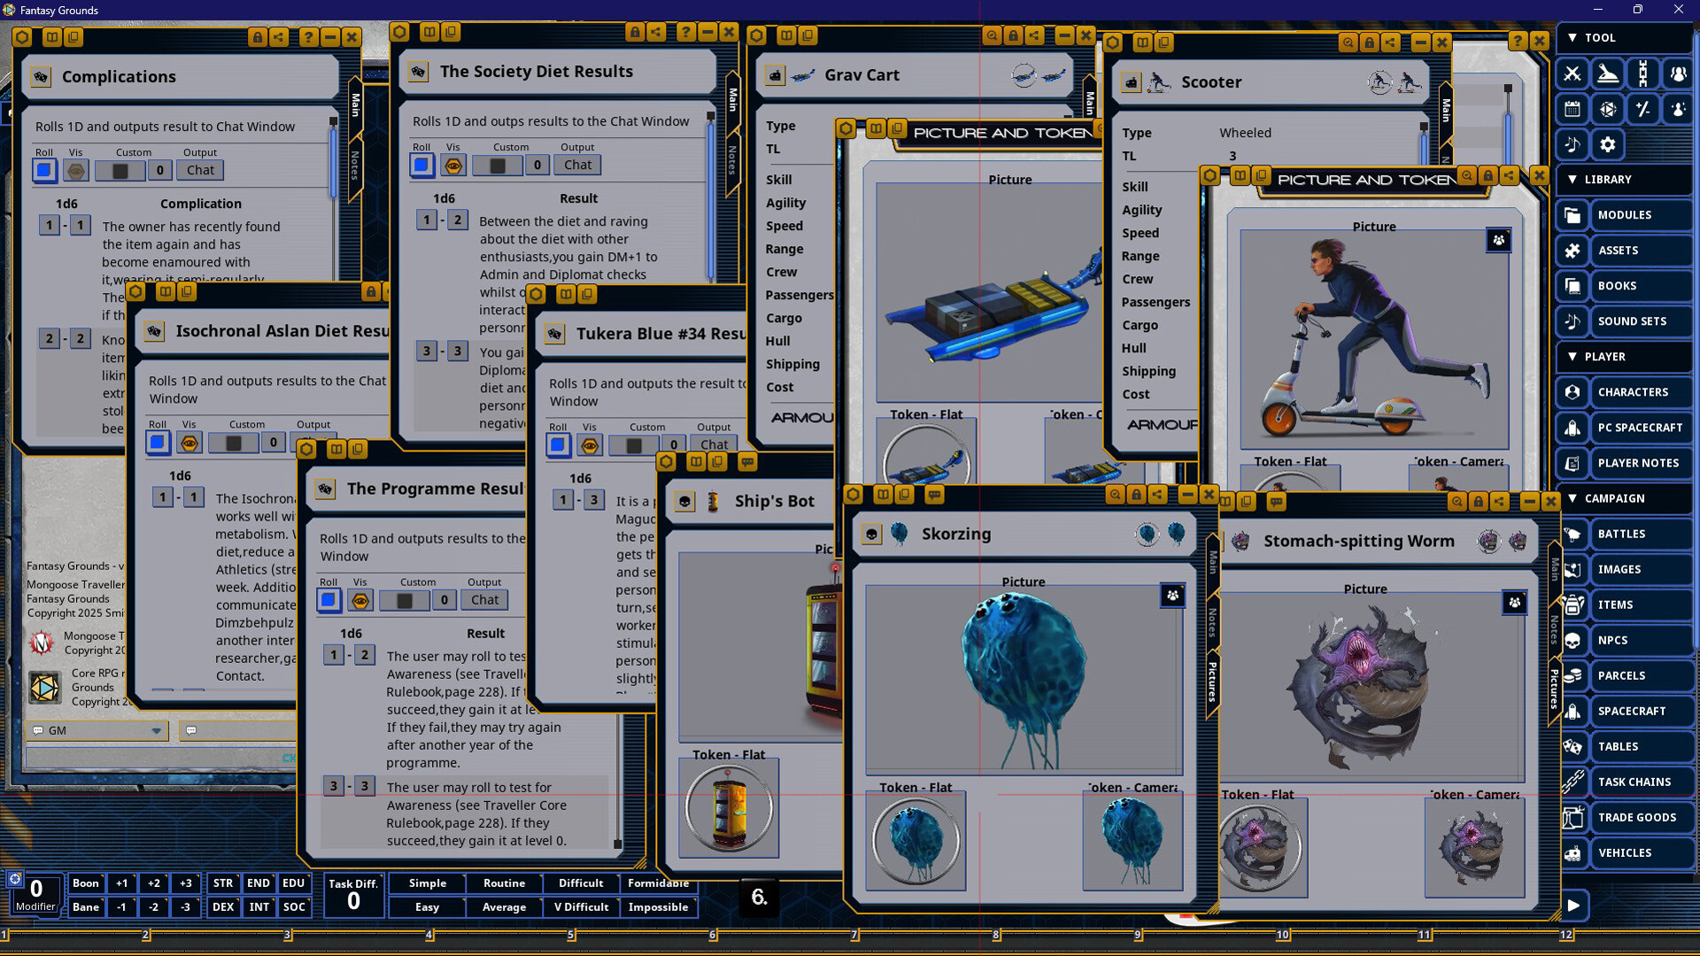Toggle the Roll checkbox in The Programme Results
Image resolution: width=1700 pixels, height=956 pixels.
click(x=328, y=599)
